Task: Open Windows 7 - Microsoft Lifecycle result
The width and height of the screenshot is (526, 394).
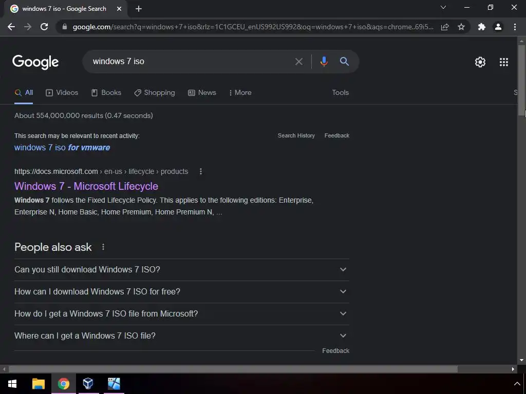Action: click(86, 186)
